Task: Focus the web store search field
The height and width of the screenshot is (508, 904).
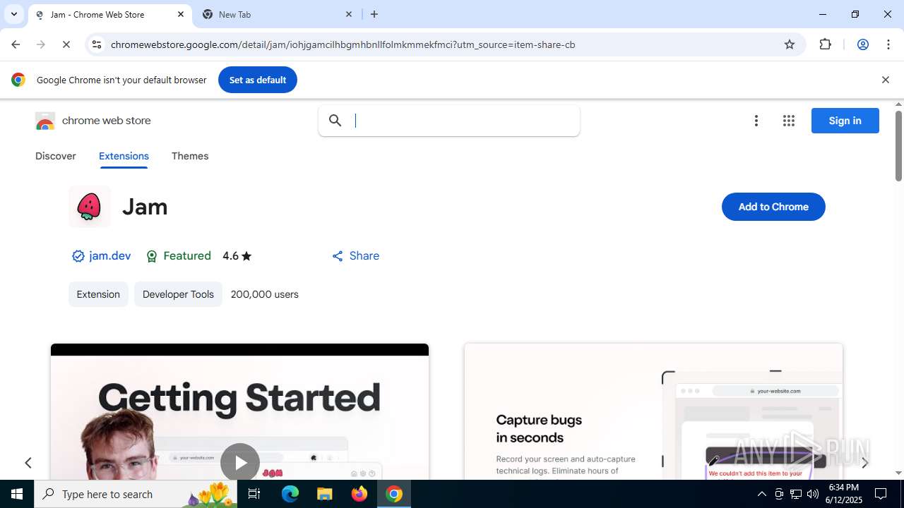Action: pos(449,121)
